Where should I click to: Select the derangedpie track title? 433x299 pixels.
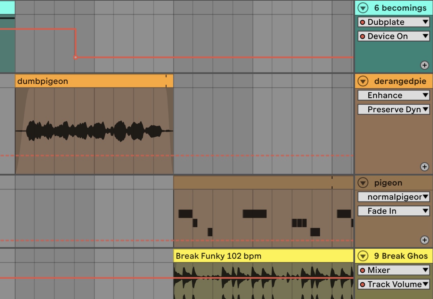(400, 81)
